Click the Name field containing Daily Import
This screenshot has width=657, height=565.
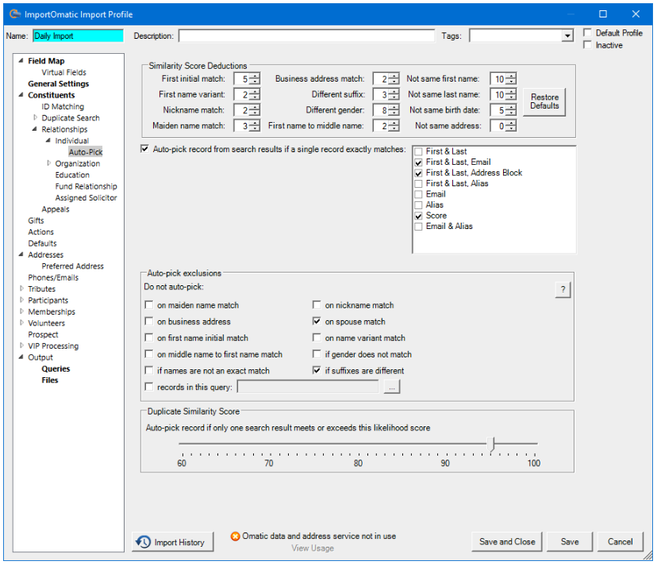point(79,36)
